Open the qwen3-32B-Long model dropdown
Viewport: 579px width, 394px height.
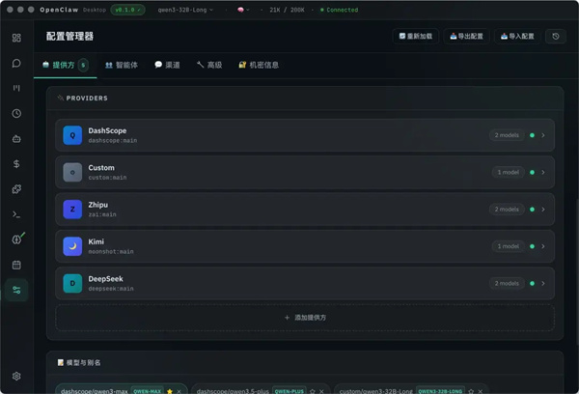click(x=186, y=10)
